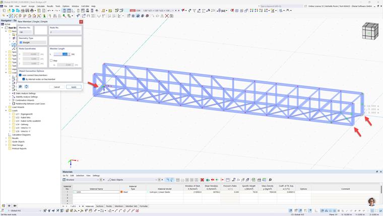Expand the Guide Objects folder

pos(7,142)
